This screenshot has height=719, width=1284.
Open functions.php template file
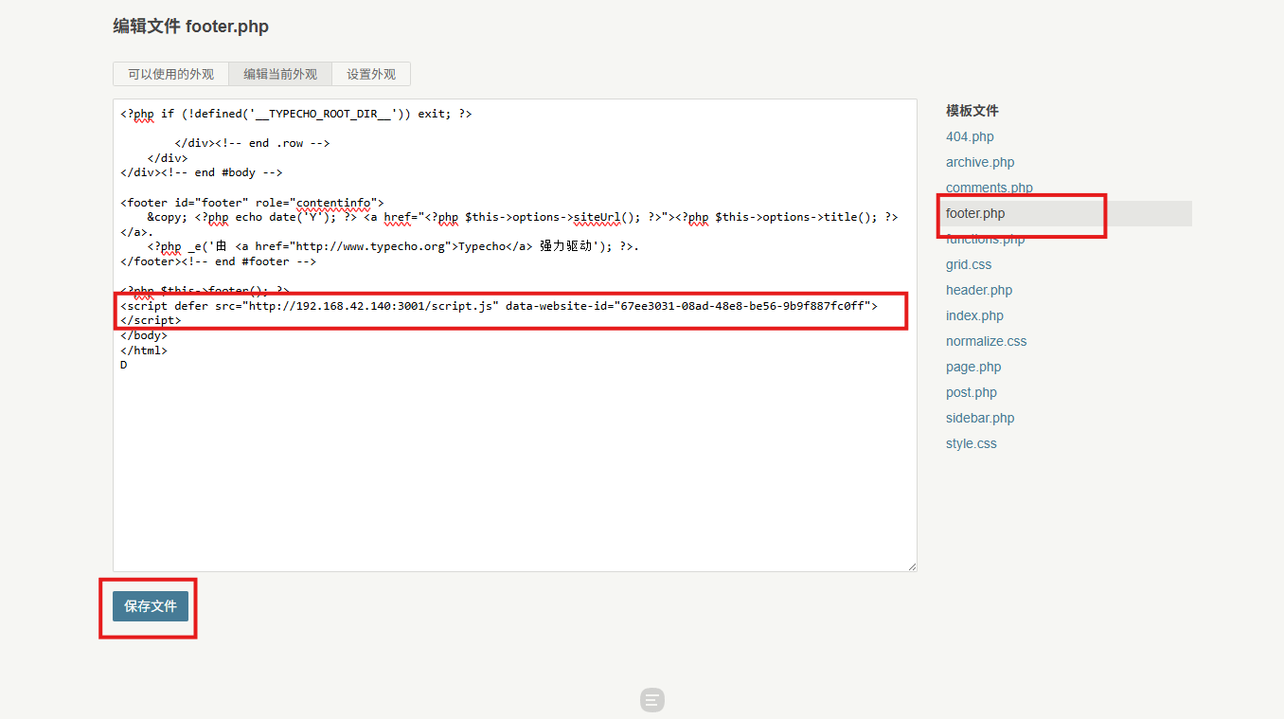(x=985, y=239)
